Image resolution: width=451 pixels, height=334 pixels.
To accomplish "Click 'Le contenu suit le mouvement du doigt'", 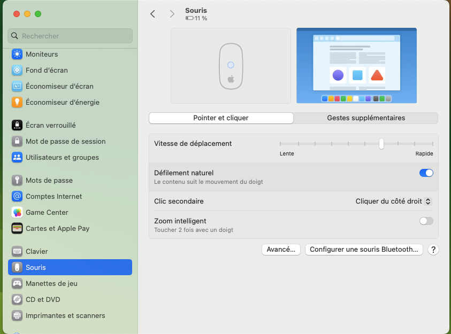I will click(209, 182).
